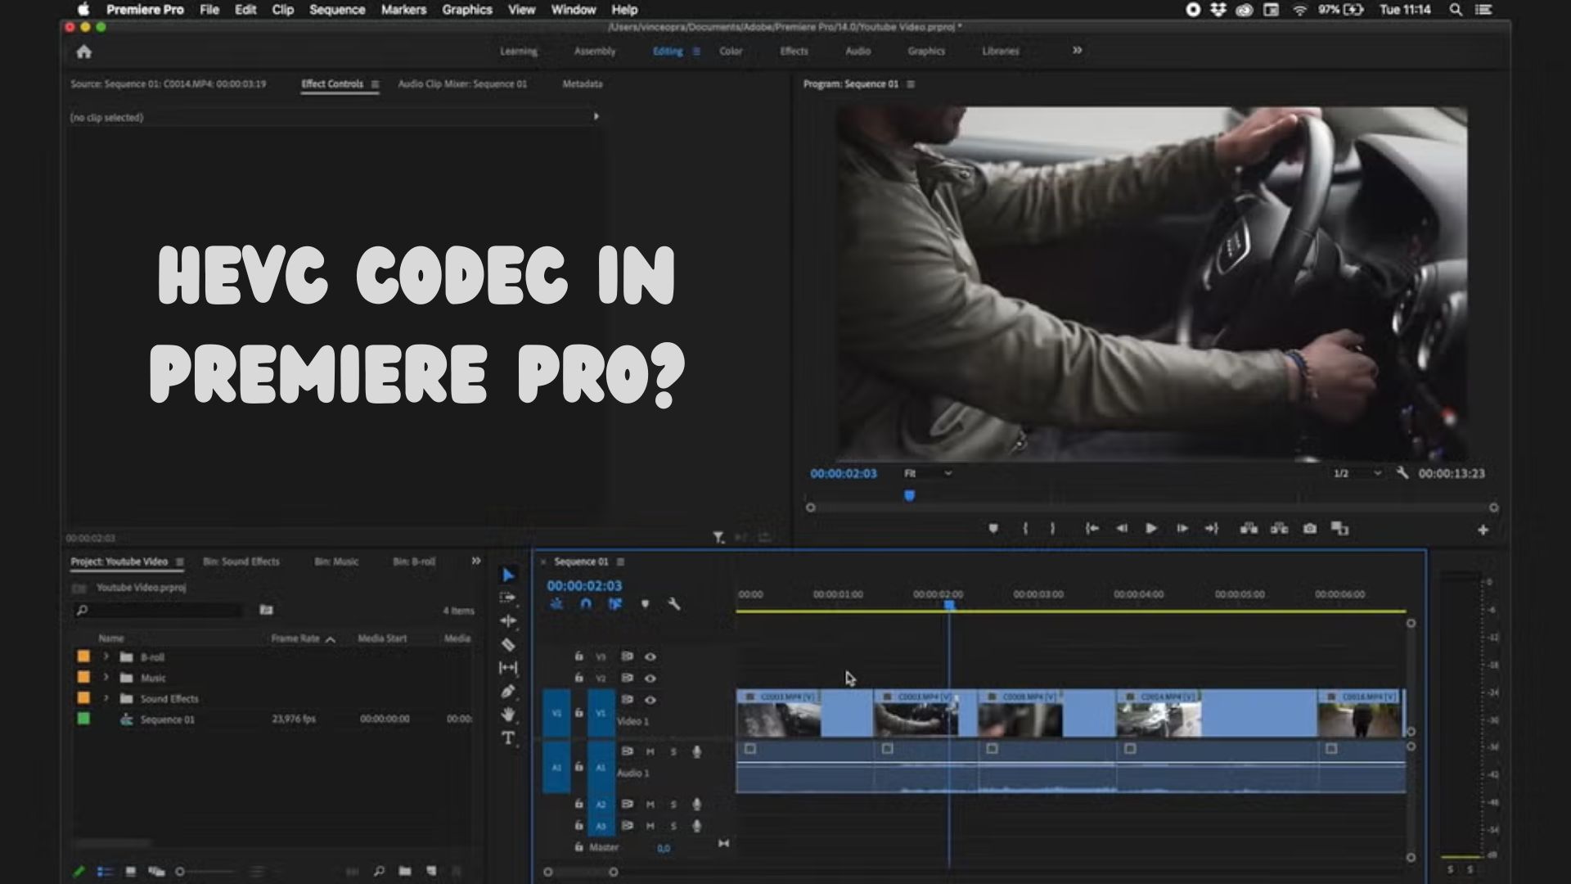Viewport: 1571px width, 884px height.
Task: Expand the B-roll bin
Action: (x=106, y=656)
